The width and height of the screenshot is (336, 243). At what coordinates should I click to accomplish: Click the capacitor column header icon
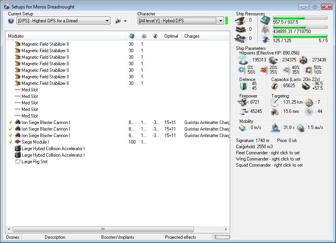tap(155, 36)
